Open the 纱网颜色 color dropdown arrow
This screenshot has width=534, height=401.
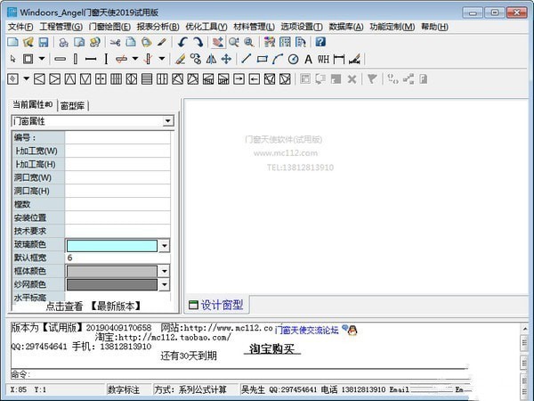click(164, 284)
